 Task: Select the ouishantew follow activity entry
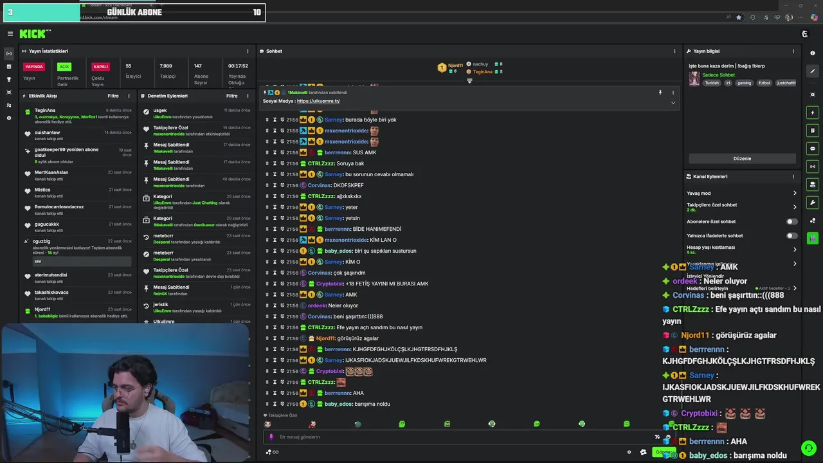78,135
